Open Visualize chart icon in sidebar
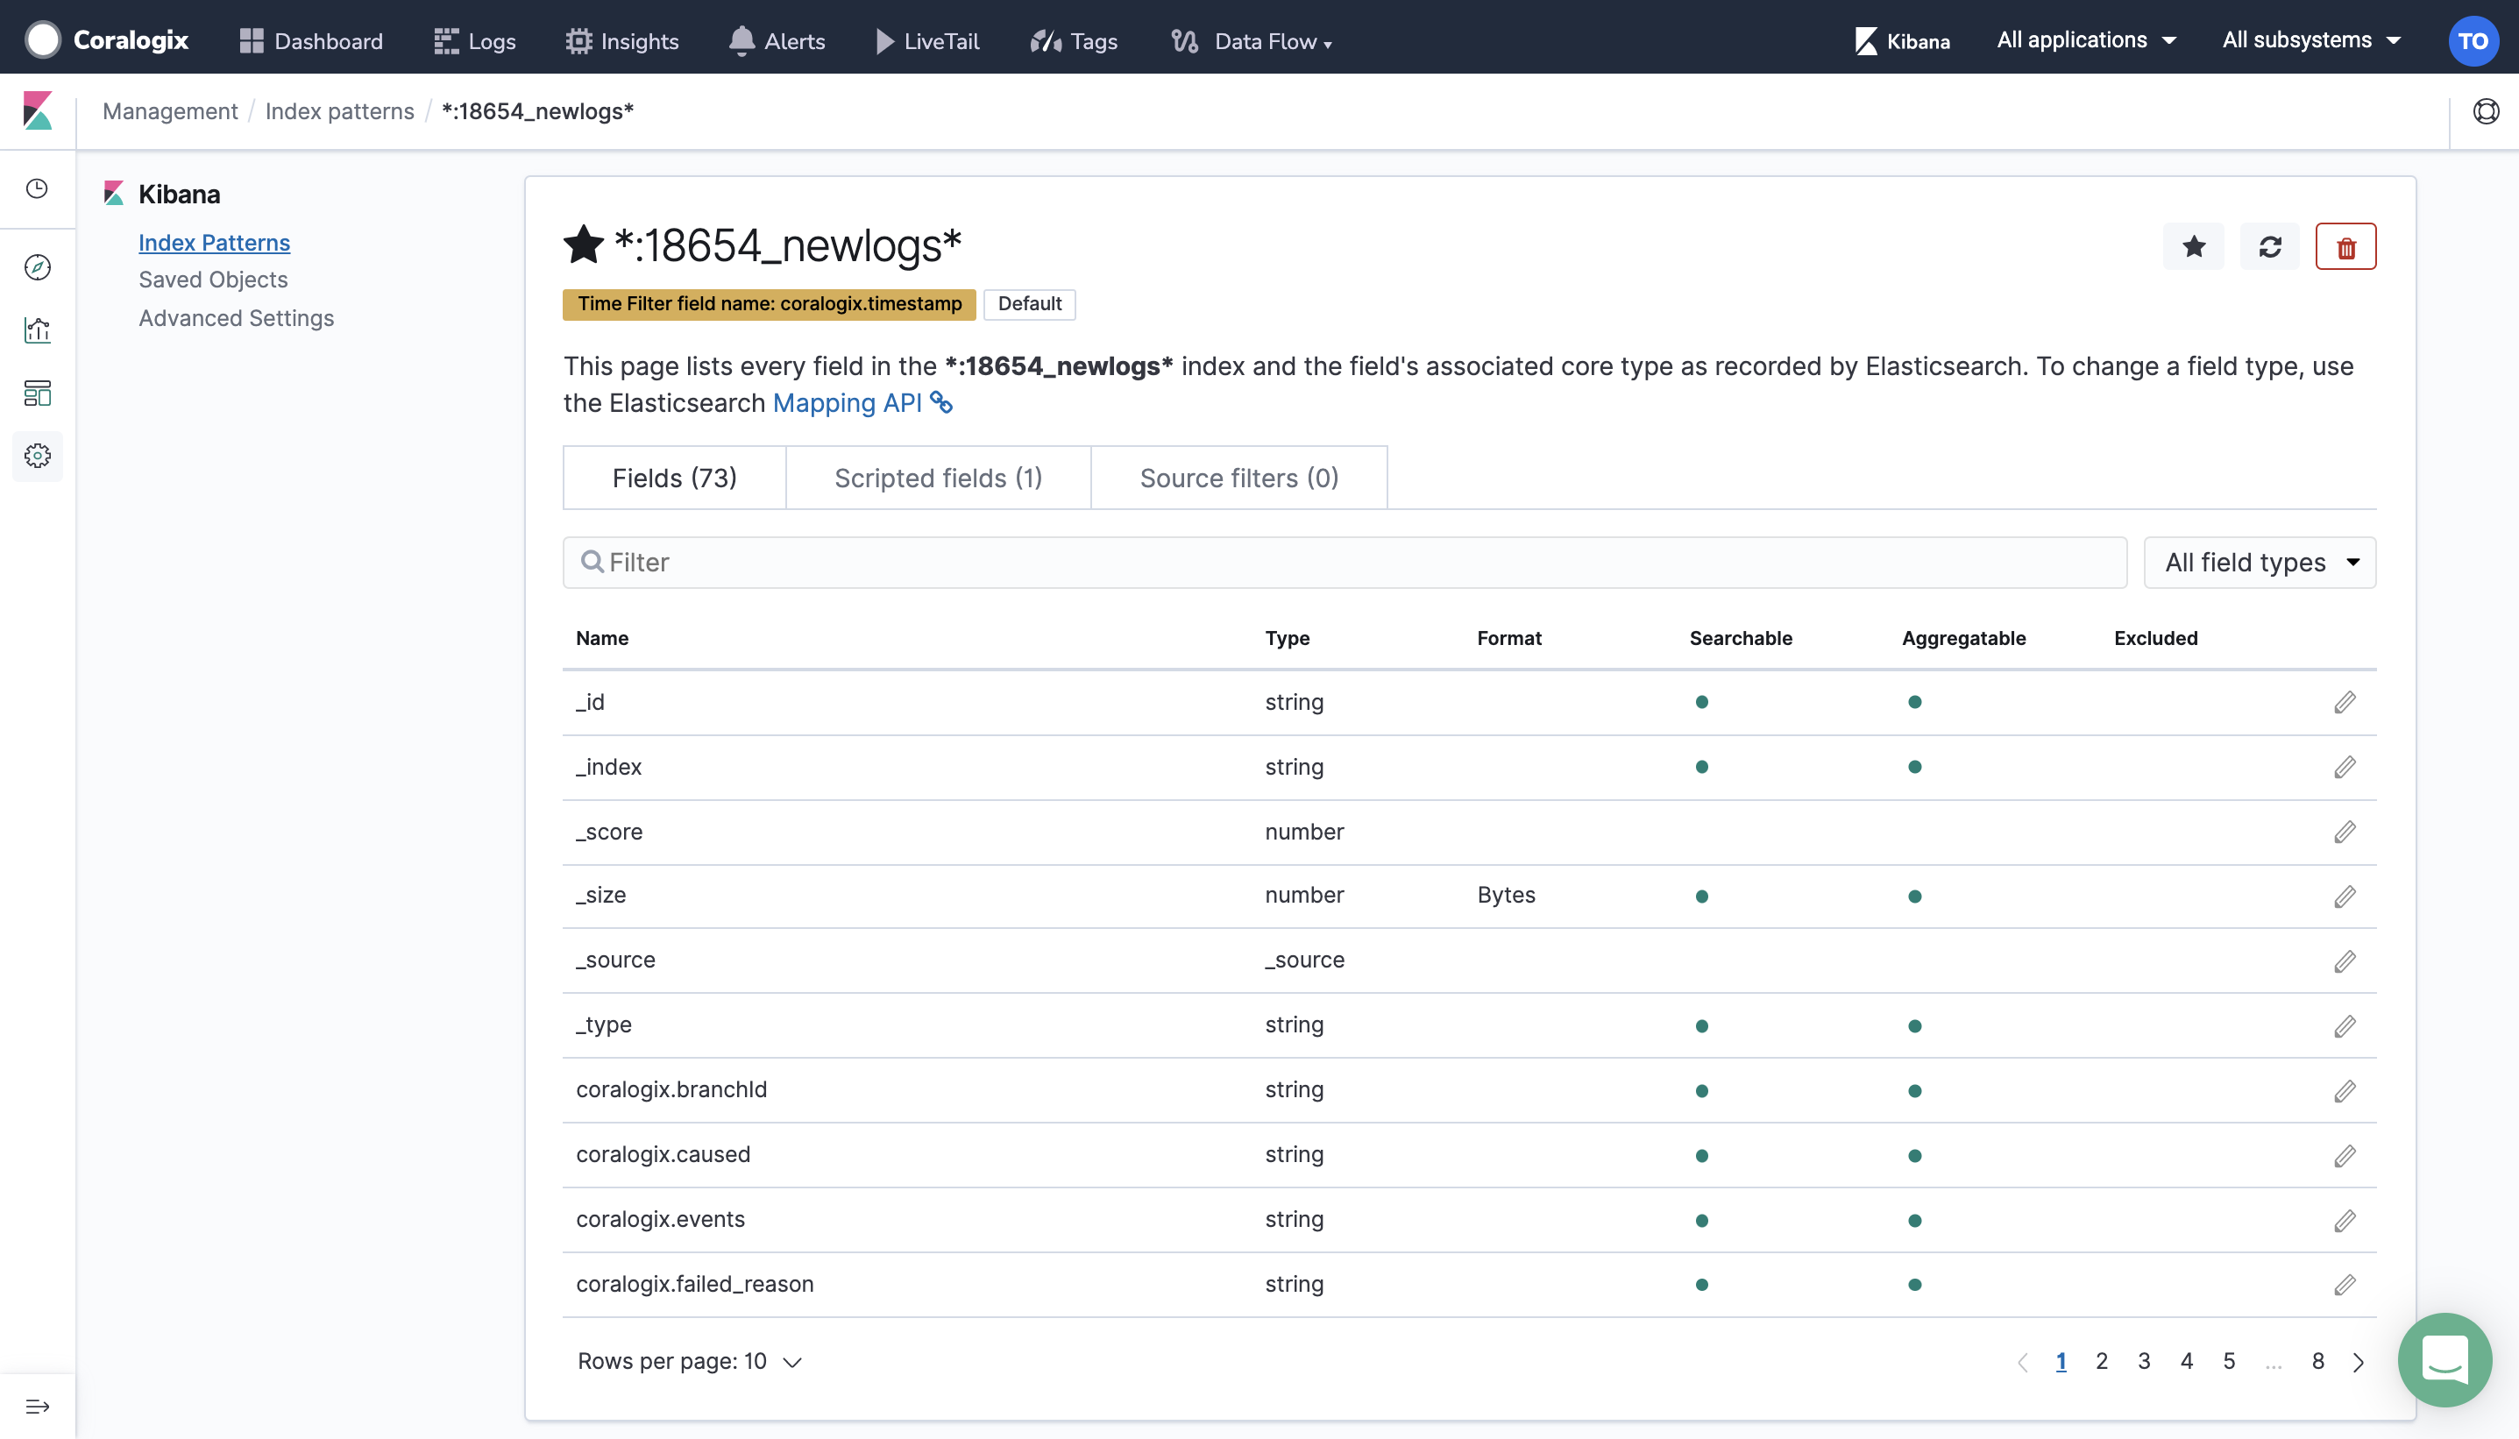The height and width of the screenshot is (1439, 2519). tap(38, 330)
